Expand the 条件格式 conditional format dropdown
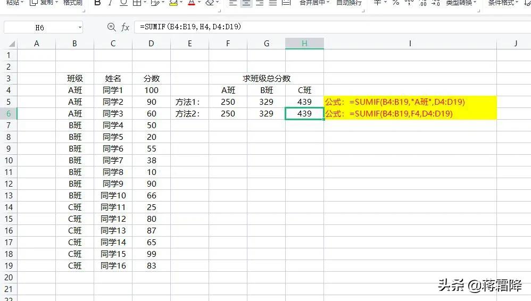 click(517, 2)
